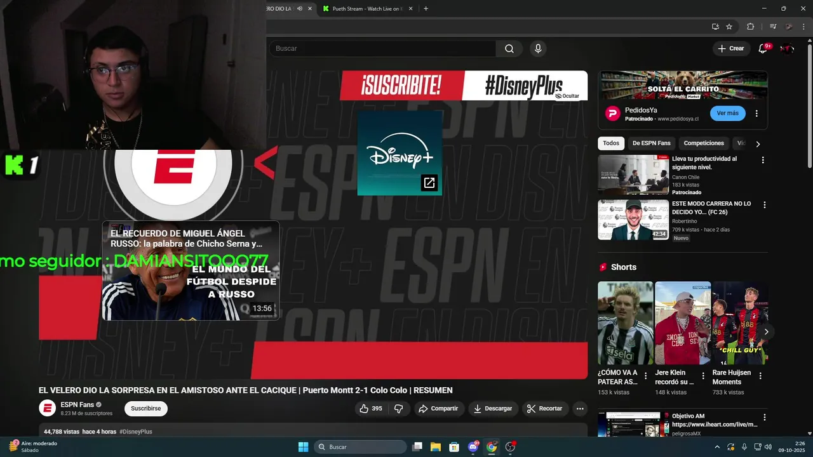Select the Competiciones filter chip
813x457 pixels.
coord(704,143)
